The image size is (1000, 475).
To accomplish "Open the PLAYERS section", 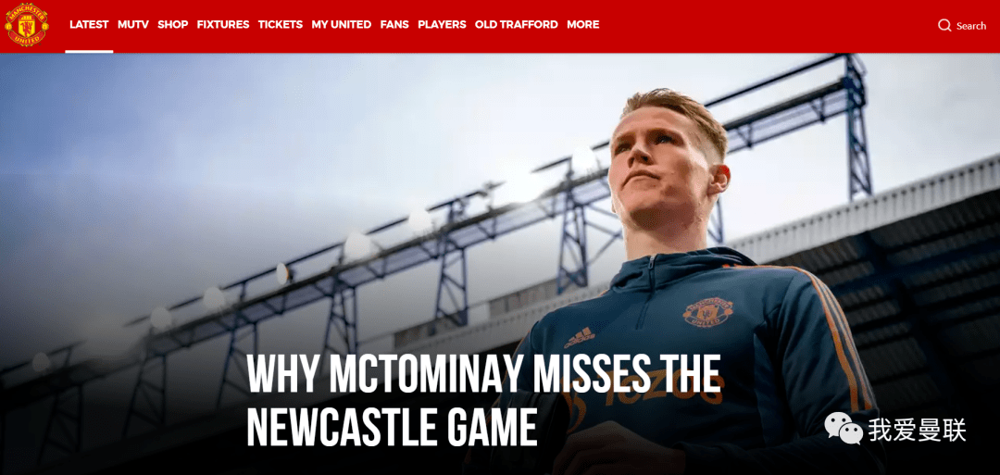I will (442, 24).
